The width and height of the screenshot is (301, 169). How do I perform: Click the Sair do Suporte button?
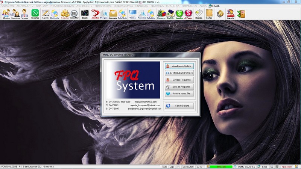point(179,106)
